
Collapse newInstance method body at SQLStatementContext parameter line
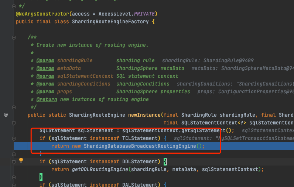[14, 123]
